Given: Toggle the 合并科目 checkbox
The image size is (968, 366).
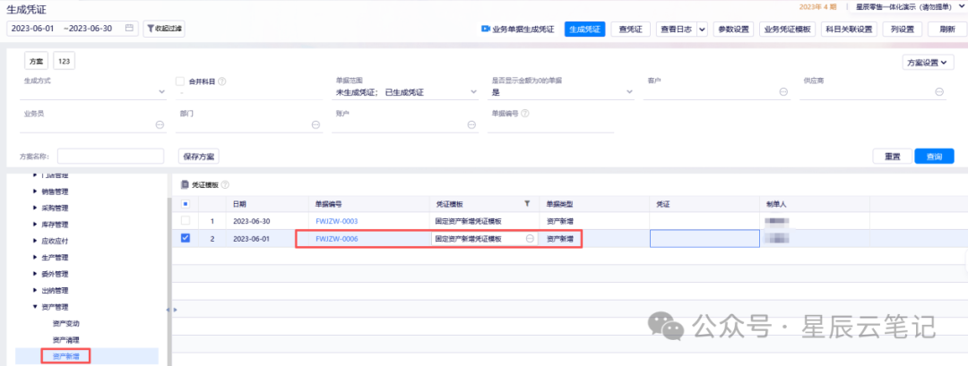Looking at the screenshot, I should [180, 81].
